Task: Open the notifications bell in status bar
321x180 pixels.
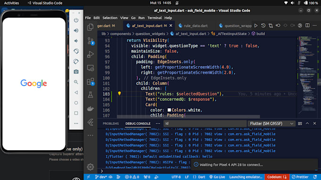Action: (315, 177)
